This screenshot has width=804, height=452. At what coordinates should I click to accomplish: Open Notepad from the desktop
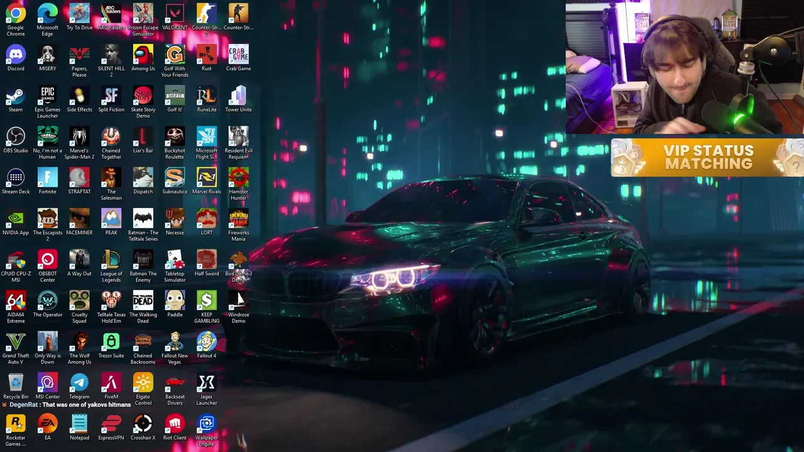(79, 426)
